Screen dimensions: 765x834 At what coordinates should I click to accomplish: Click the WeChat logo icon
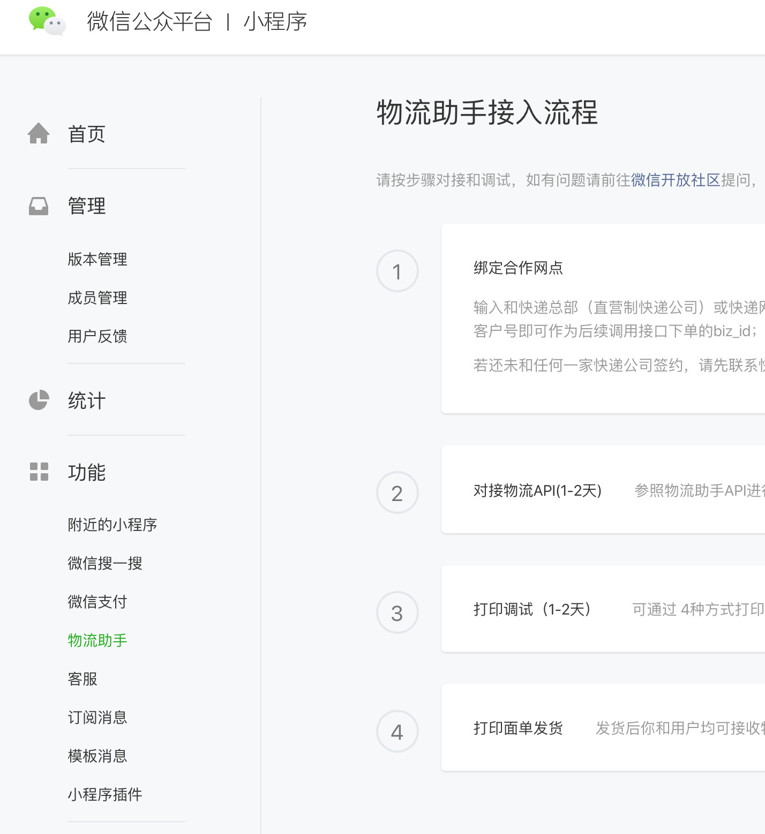click(x=47, y=21)
